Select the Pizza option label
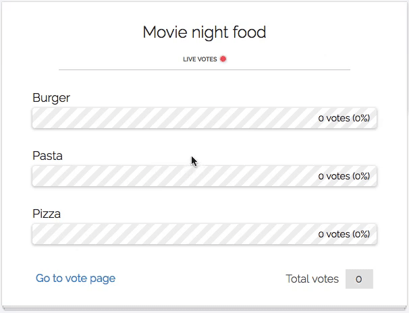This screenshot has width=409, height=313. pos(47,214)
